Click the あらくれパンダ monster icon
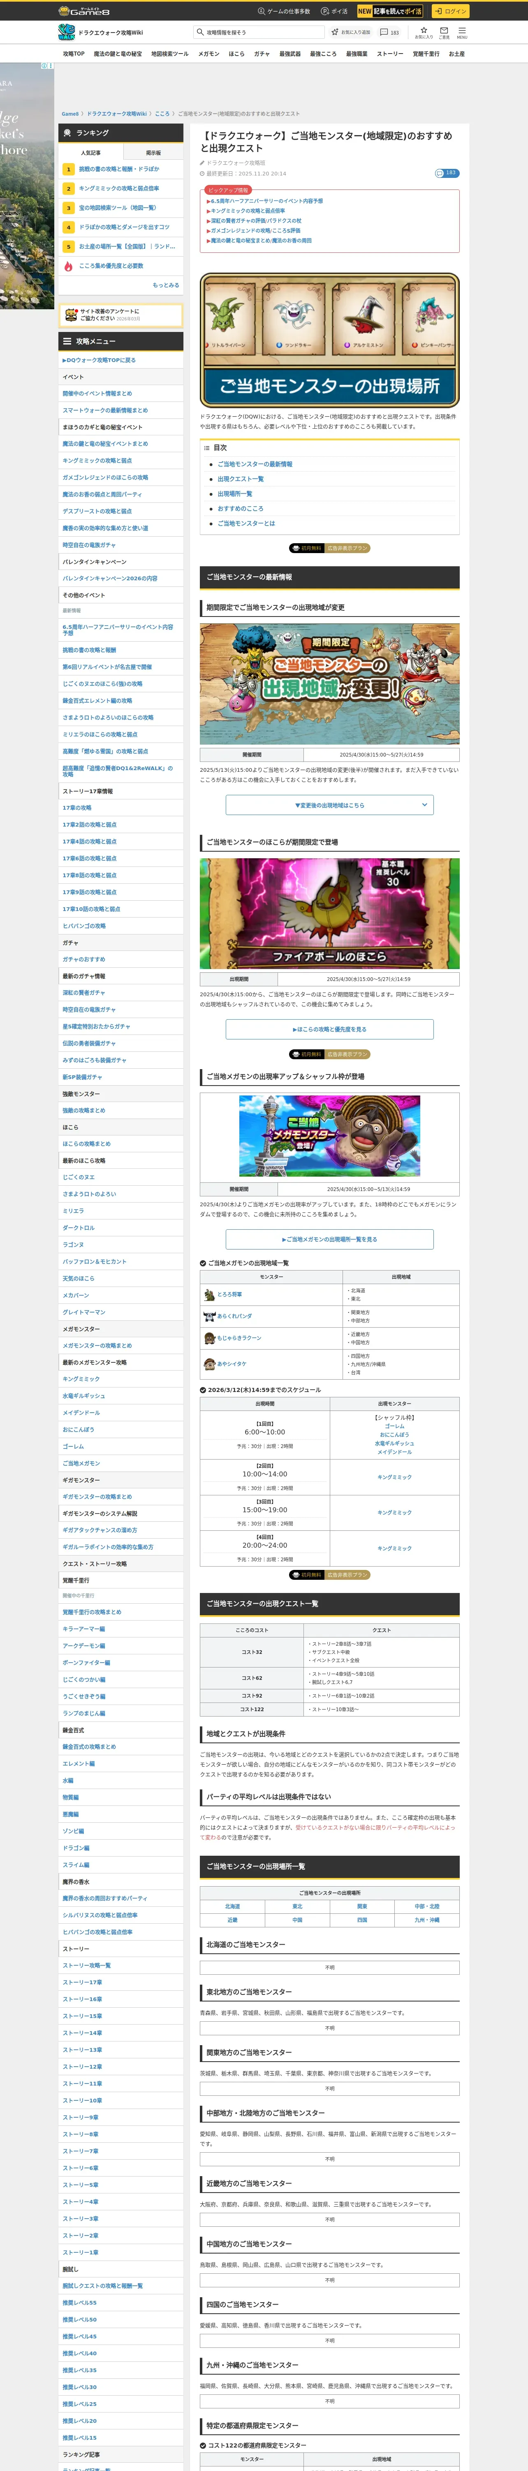Image resolution: width=528 pixels, height=2471 pixels. click(x=209, y=1316)
